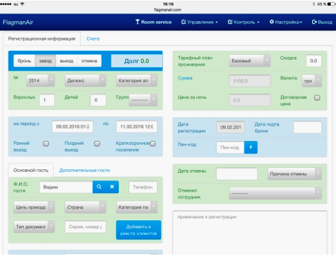Open the Настройка menu
The height and width of the screenshot is (258, 336).
point(286,22)
